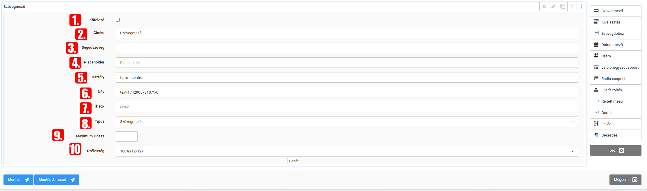Add a File feltöltés upload field
647x191 pixels.
(615, 90)
